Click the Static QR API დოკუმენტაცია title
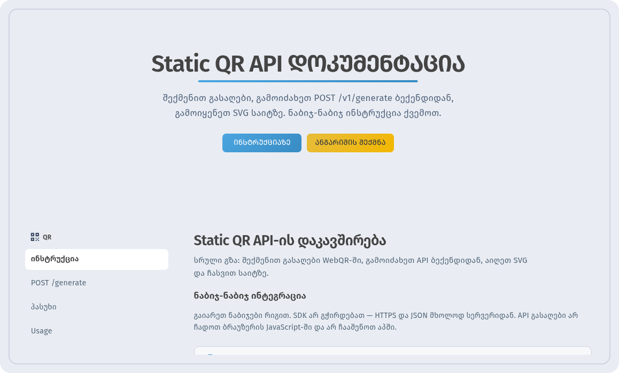The width and height of the screenshot is (619, 373). click(308, 64)
